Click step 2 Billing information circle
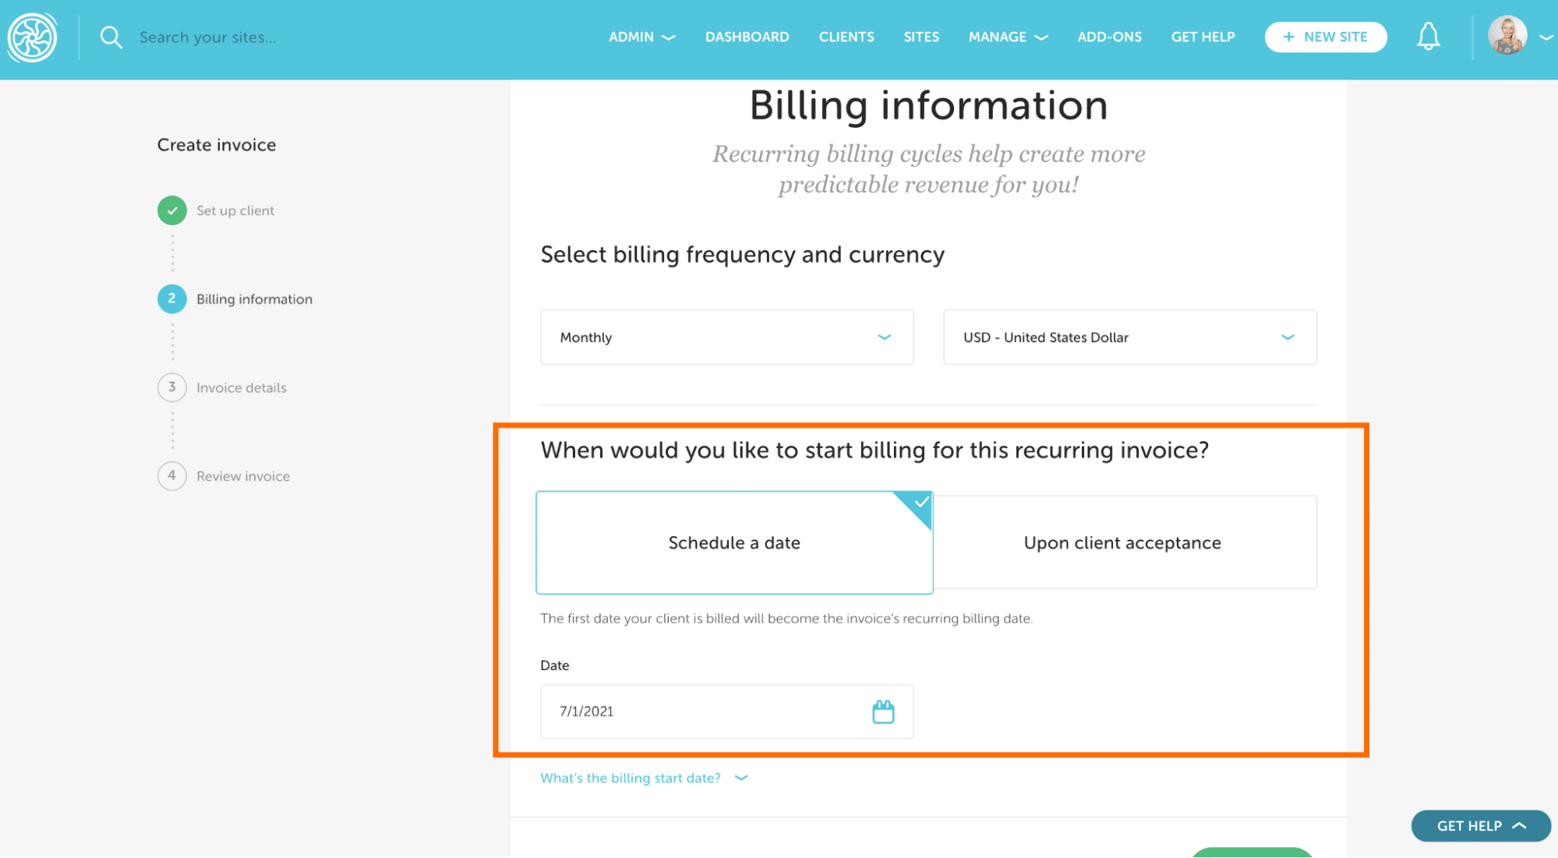This screenshot has width=1558, height=858. tap(172, 298)
